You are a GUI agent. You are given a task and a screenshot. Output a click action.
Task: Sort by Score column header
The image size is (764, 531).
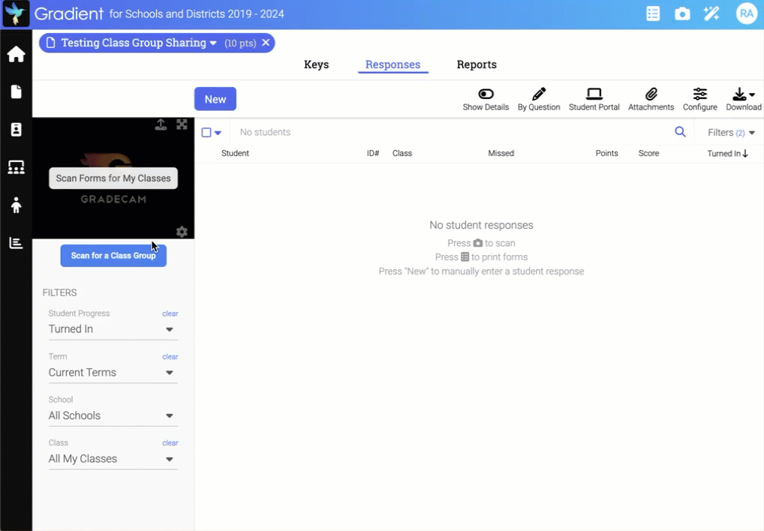coord(648,153)
